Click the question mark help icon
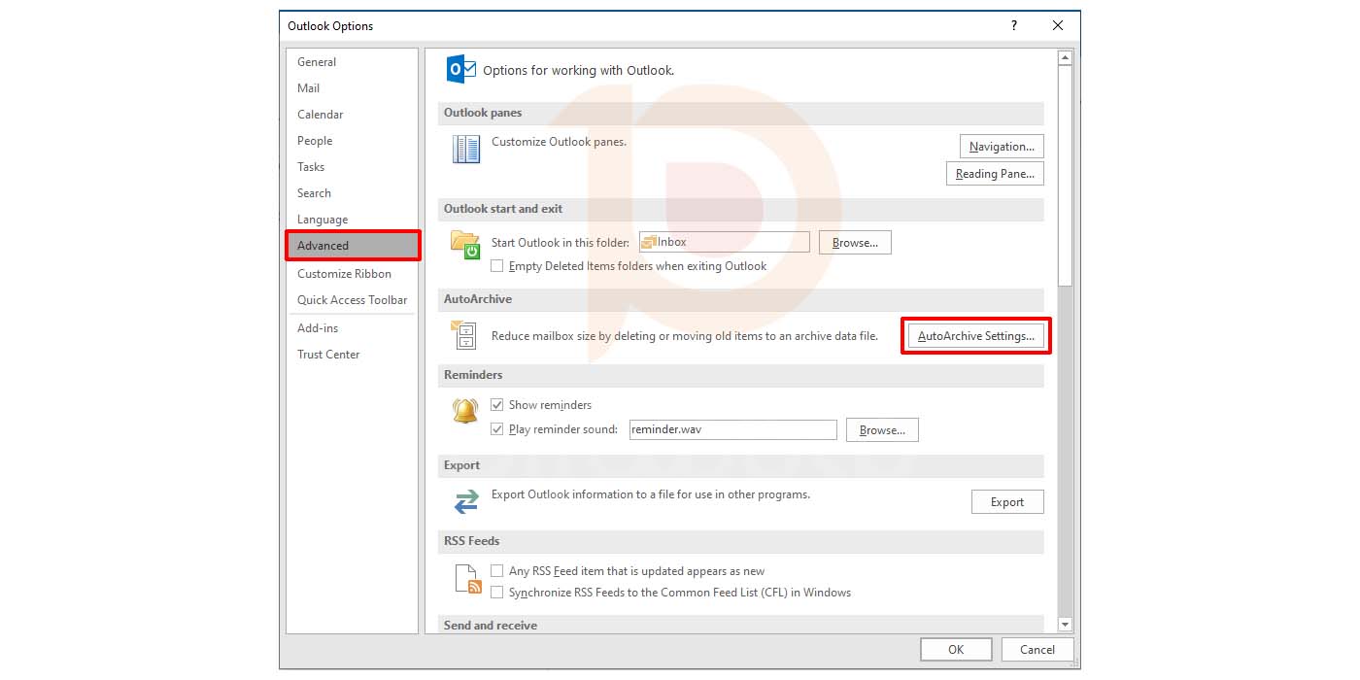The height and width of the screenshot is (680, 1360). point(1014,26)
